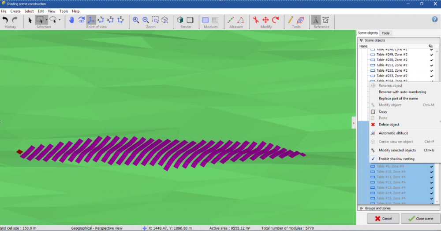The width and height of the screenshot is (441, 231).
Task: Toggle shadow checkmark for Table #12, Zone #4
Action: pyautogui.click(x=432, y=182)
